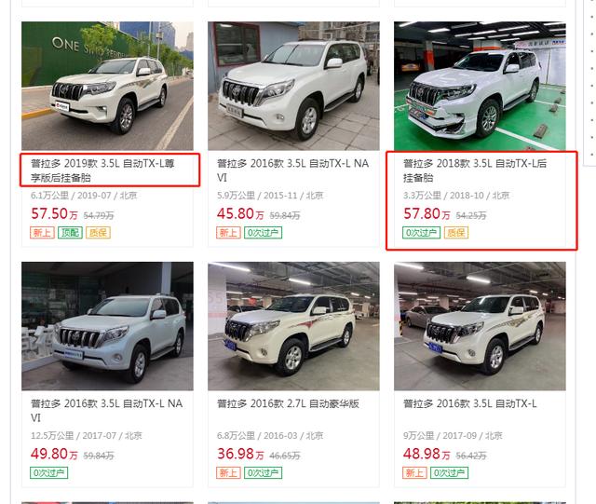
Task: Open the 2018款 3.5L 自动TX-L后挂备胎 title
Action: pyautogui.click(x=475, y=170)
